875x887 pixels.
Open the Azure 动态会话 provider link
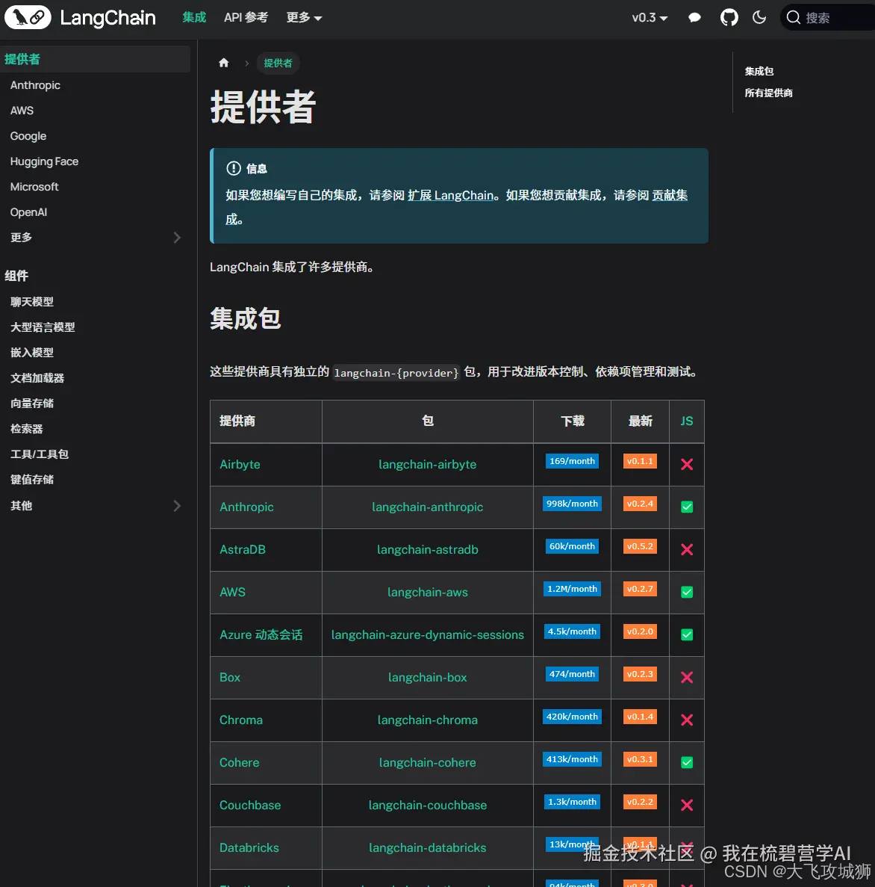[x=261, y=634]
